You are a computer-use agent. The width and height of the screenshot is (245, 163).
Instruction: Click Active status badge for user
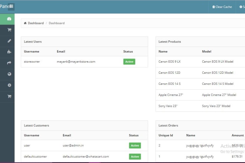point(135,145)
